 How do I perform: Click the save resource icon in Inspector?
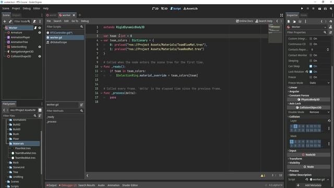point(300,21)
